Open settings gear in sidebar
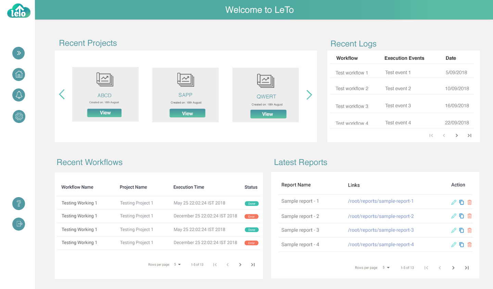This screenshot has width=493, height=289. 19,116
